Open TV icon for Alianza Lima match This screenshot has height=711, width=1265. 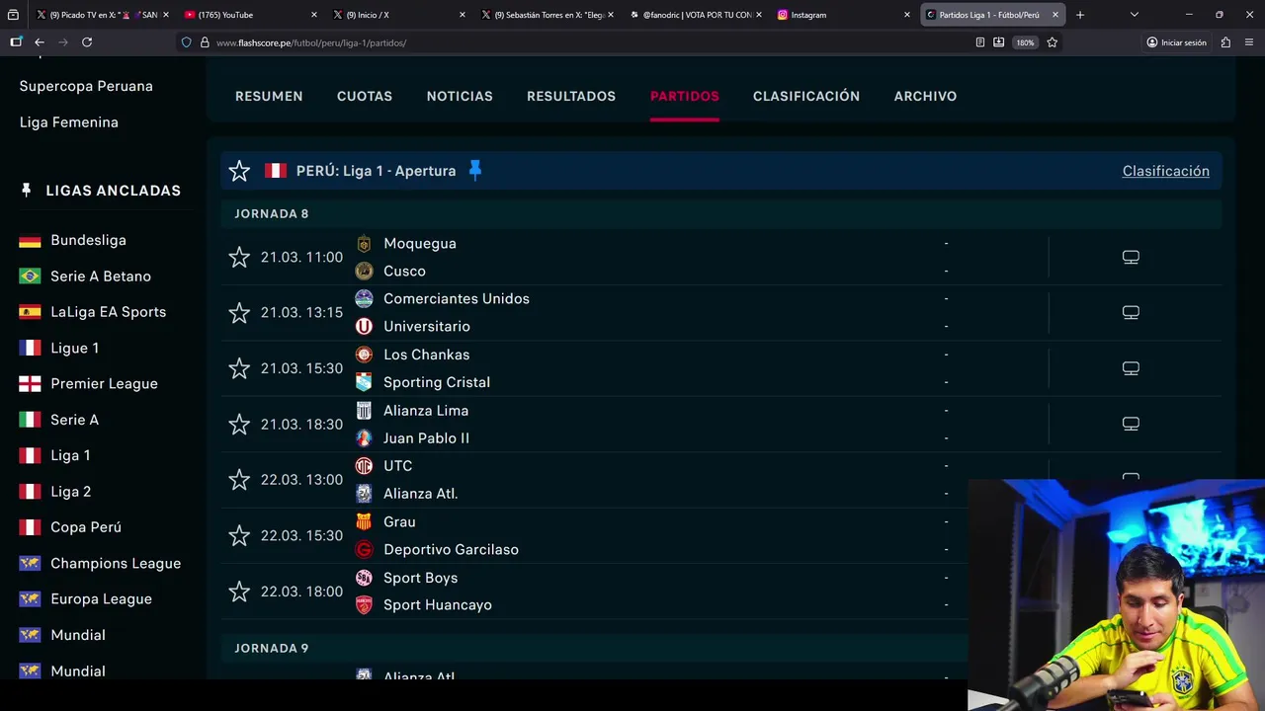click(1131, 424)
